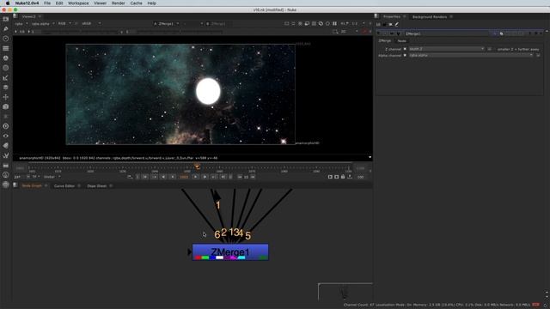The width and height of the screenshot is (550, 309).
Task: Click the first icon in the Properties toolbar
Action: click(x=378, y=24)
